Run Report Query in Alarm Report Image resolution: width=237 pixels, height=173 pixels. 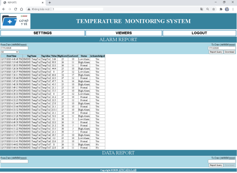click(x=216, y=52)
